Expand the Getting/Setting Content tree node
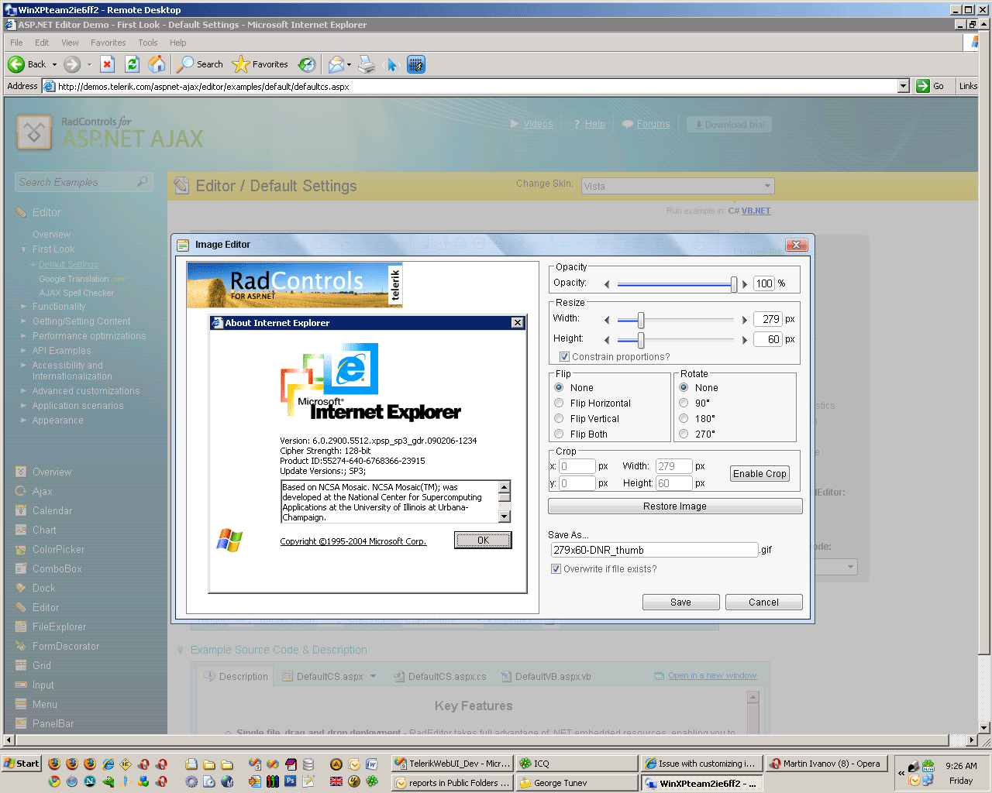 tap(24, 321)
